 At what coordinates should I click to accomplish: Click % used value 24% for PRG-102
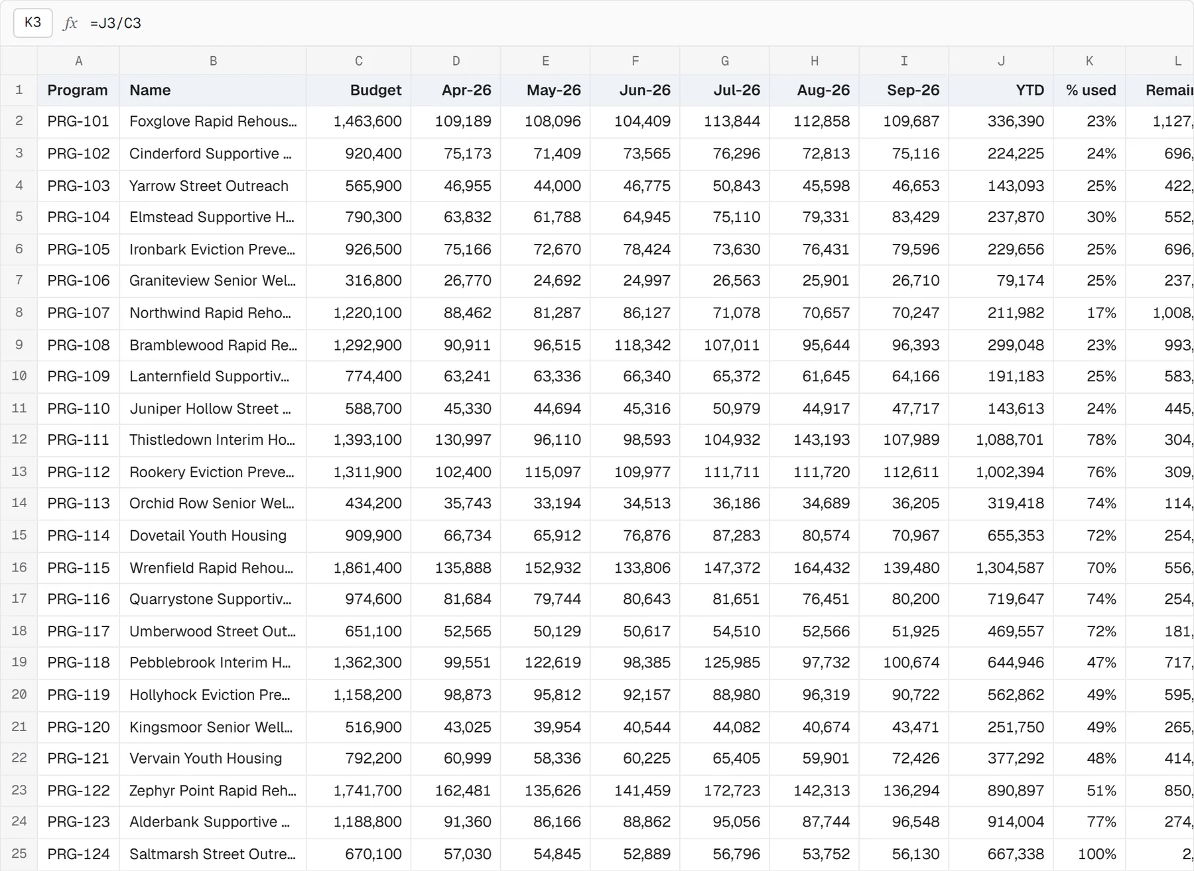coord(1090,154)
